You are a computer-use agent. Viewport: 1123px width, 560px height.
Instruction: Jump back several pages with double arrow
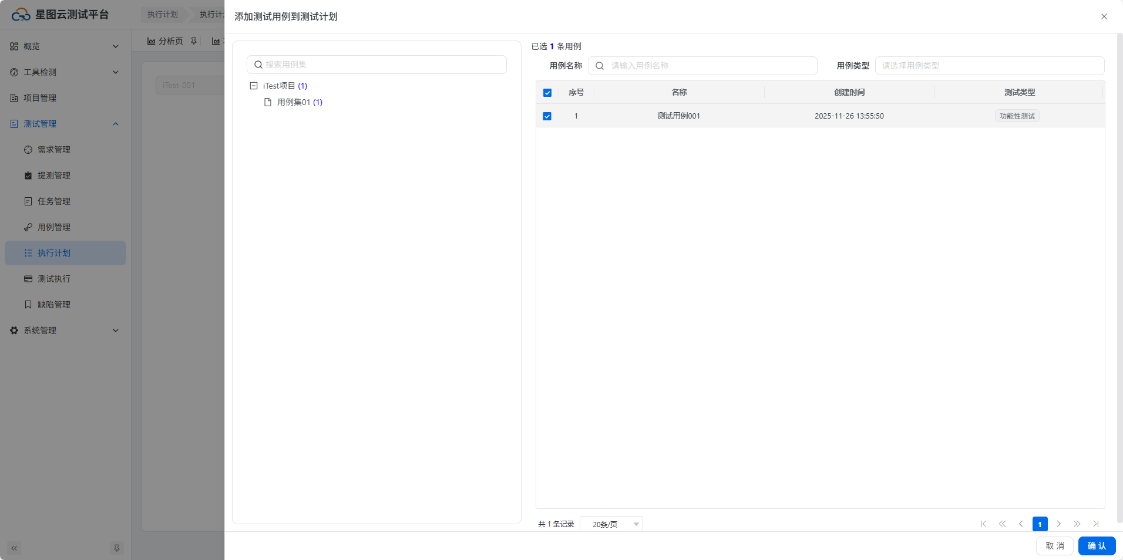(1002, 524)
